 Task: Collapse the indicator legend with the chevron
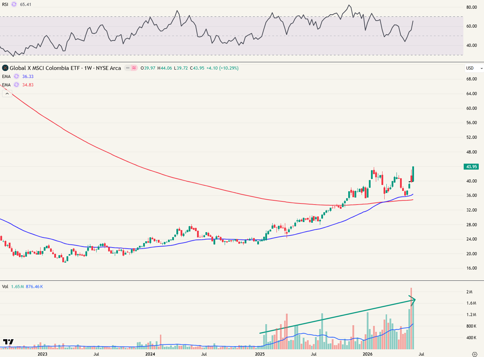click(7, 93)
